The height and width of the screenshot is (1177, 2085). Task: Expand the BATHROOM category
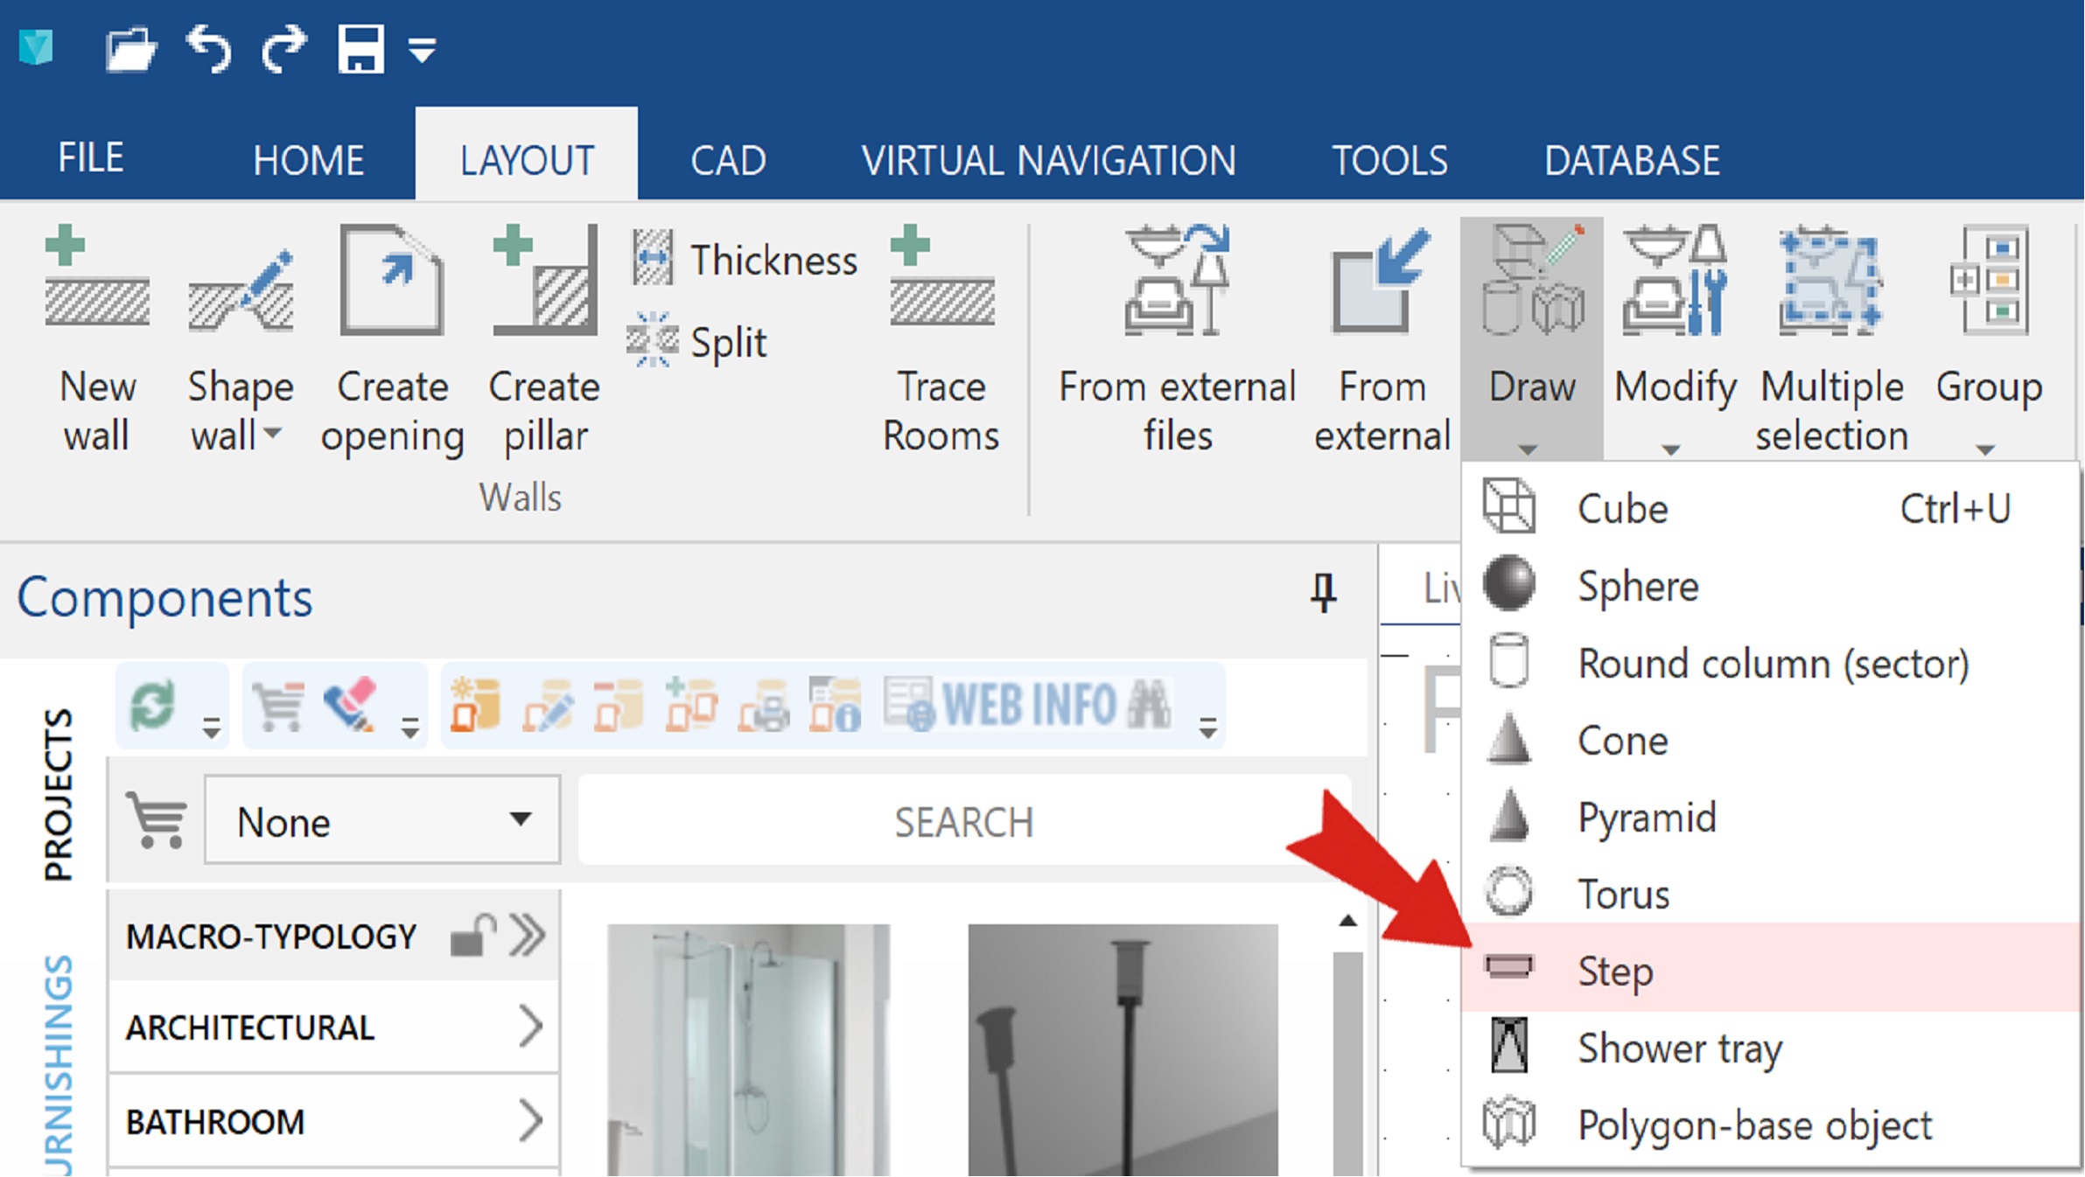coord(333,1121)
